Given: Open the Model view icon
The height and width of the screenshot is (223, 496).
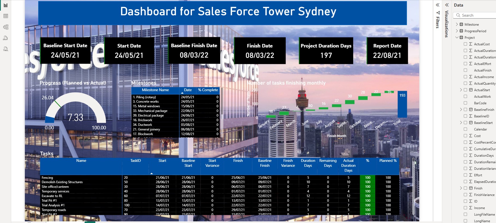Looking at the screenshot, I should pyautogui.click(x=5, y=27).
